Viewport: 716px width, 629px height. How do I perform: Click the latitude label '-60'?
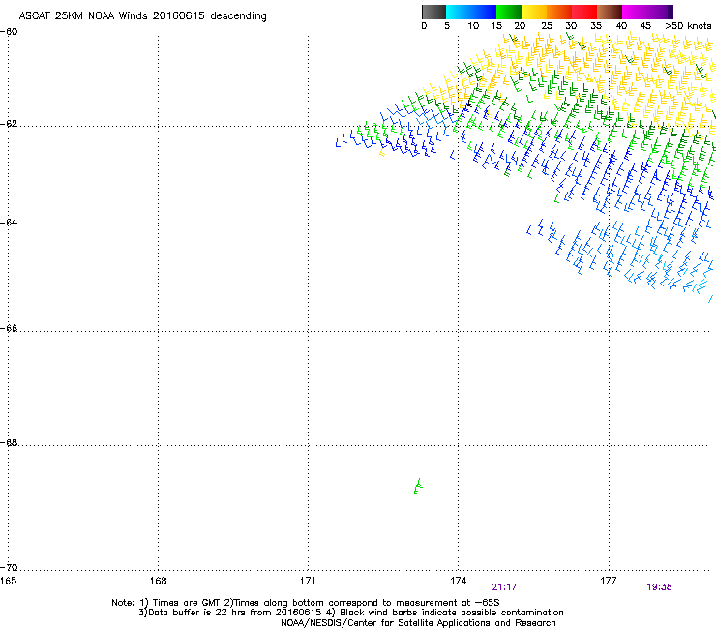point(9,32)
